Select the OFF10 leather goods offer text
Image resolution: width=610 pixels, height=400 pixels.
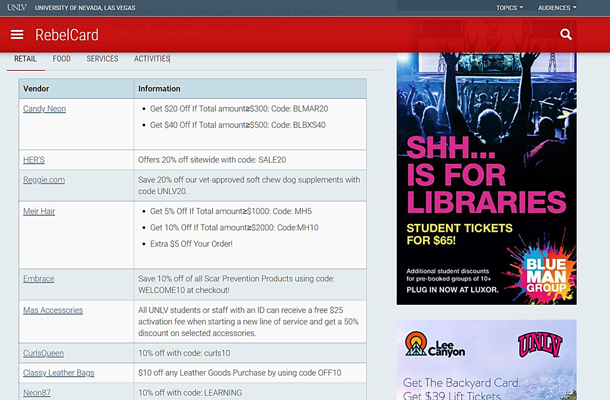pos(240,372)
